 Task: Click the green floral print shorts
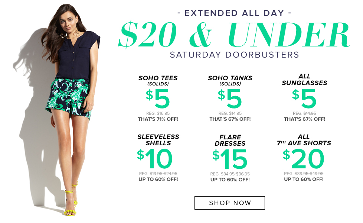click(x=69, y=97)
